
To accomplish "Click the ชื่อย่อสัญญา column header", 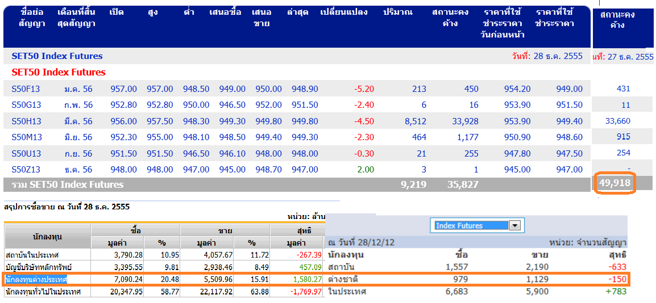I will (32, 18).
